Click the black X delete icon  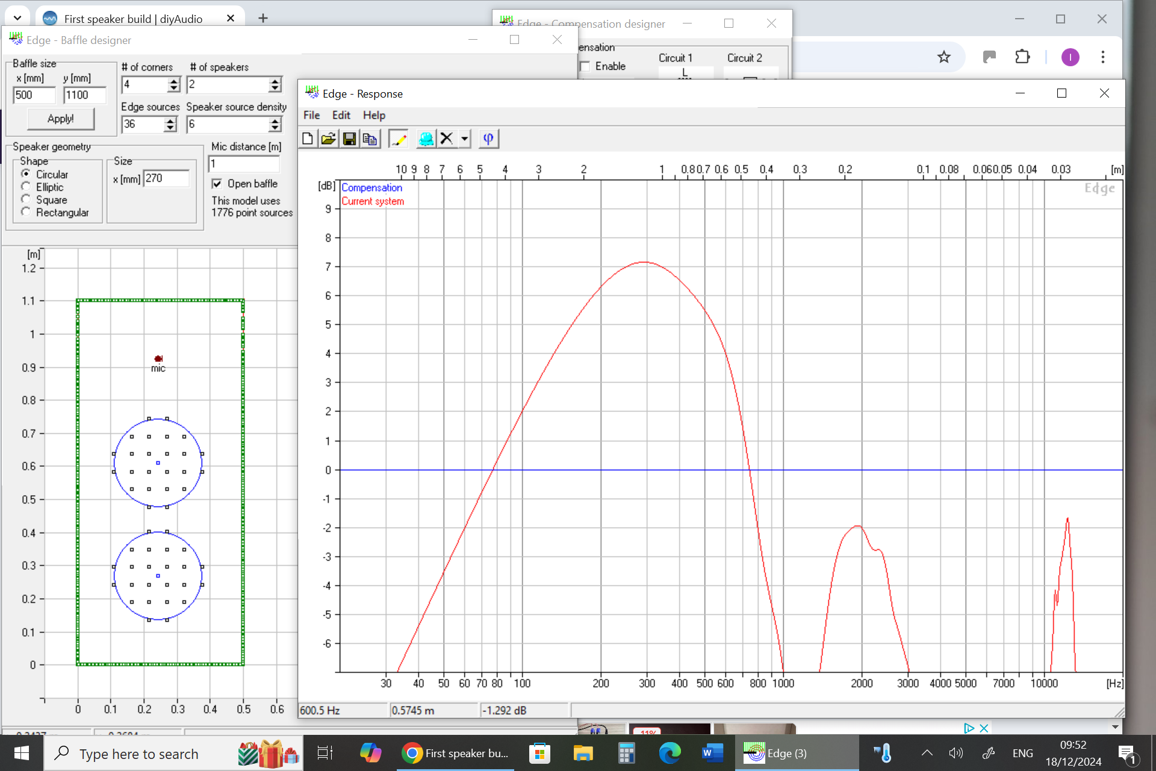pyautogui.click(x=446, y=139)
